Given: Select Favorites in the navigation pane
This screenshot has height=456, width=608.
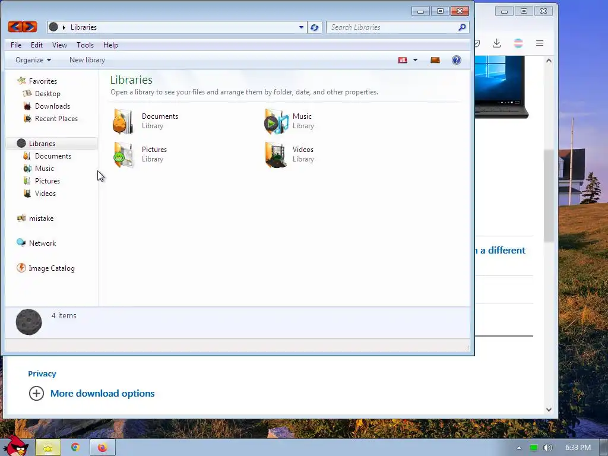Looking at the screenshot, I should pyautogui.click(x=43, y=81).
